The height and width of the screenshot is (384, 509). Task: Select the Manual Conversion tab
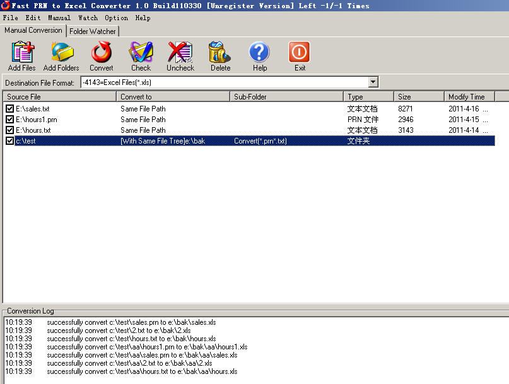(x=33, y=30)
